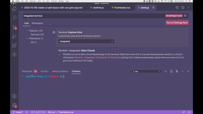Switch to User settings tab
Viewport: 203px width, 114px height.
pos(27,23)
